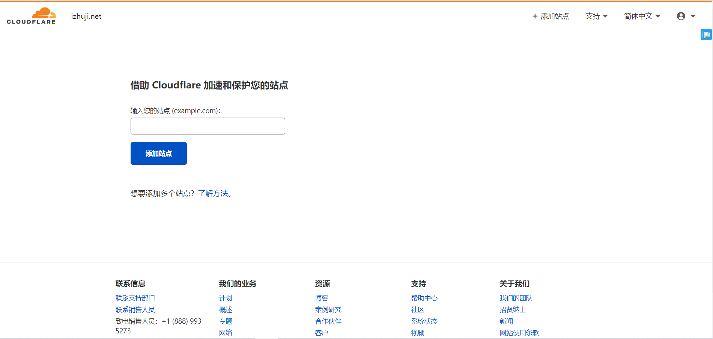713x339 pixels.
Task: Open the 社区 link
Action: point(418,310)
